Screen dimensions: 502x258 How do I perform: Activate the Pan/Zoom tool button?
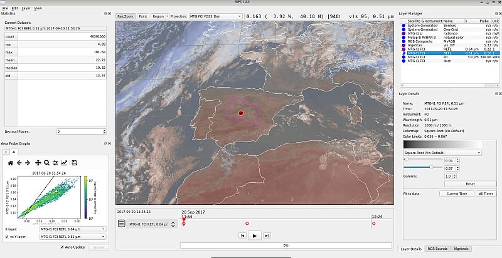(x=125, y=16)
